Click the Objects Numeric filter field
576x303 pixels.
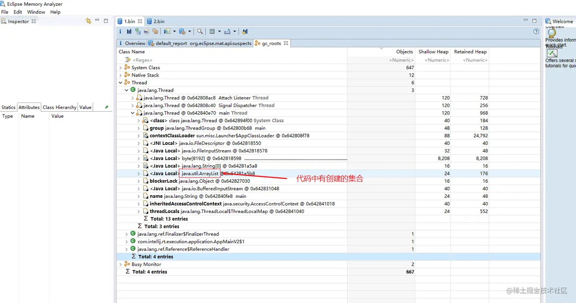(381, 60)
